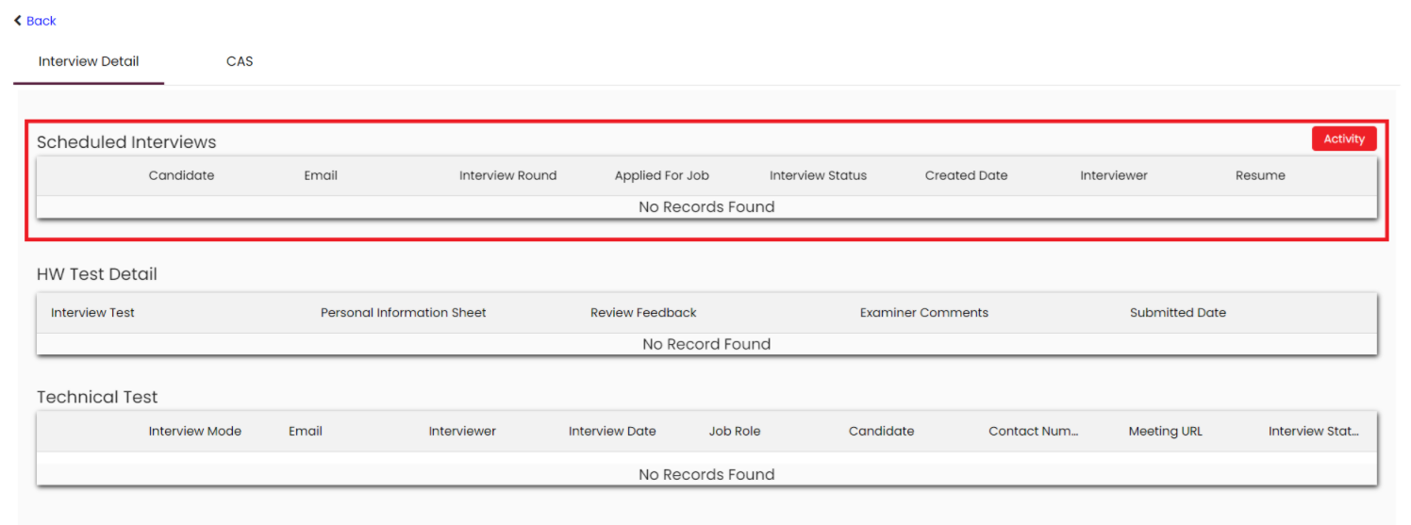1411x525 pixels.
Task: Click 'No Record Found' row in HW Test Detail
Action: (706, 345)
